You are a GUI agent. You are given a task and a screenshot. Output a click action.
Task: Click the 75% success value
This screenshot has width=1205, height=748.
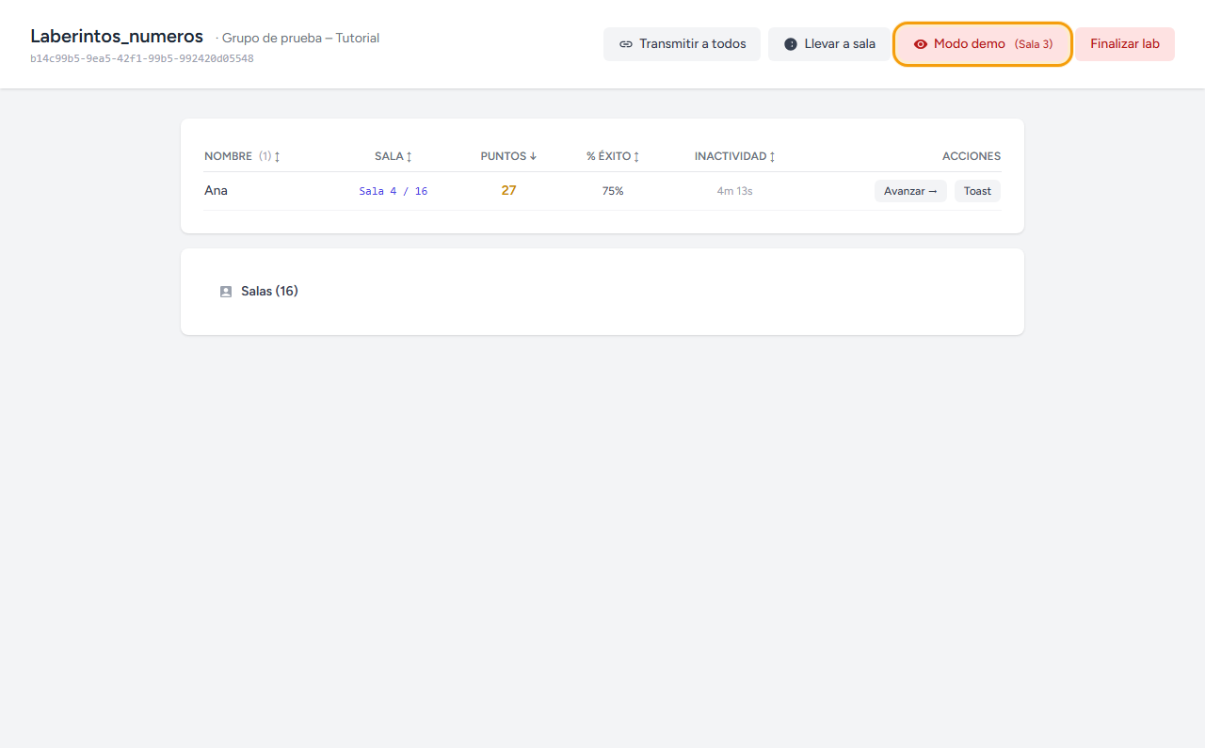click(613, 191)
